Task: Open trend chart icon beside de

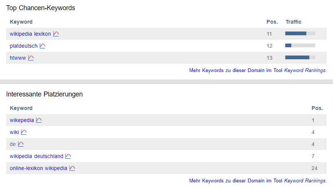Action: tap(21, 144)
